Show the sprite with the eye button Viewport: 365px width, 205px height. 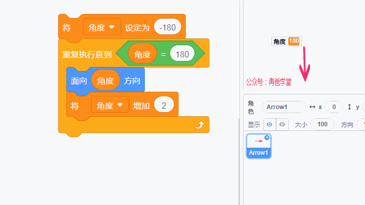pos(269,124)
